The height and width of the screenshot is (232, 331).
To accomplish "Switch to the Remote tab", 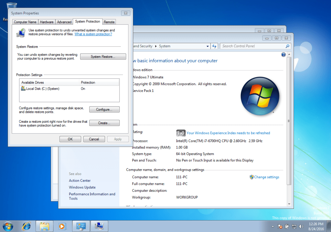I will coord(109,22).
